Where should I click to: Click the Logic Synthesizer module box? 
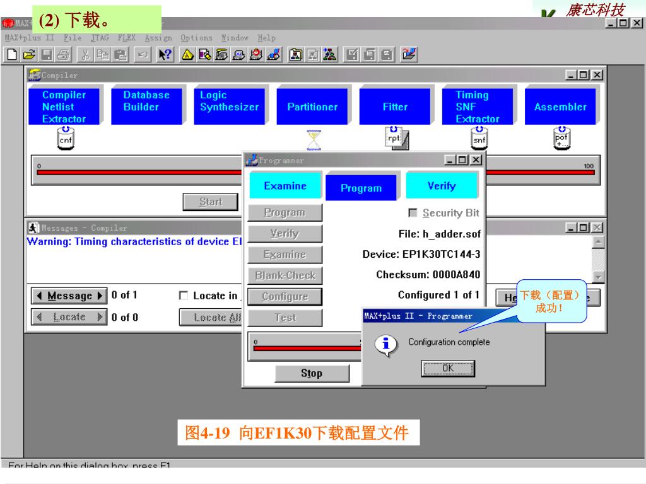point(230,107)
